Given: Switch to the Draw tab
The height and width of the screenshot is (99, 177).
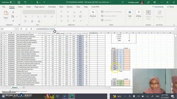Looking at the screenshot, I should point(28,7).
